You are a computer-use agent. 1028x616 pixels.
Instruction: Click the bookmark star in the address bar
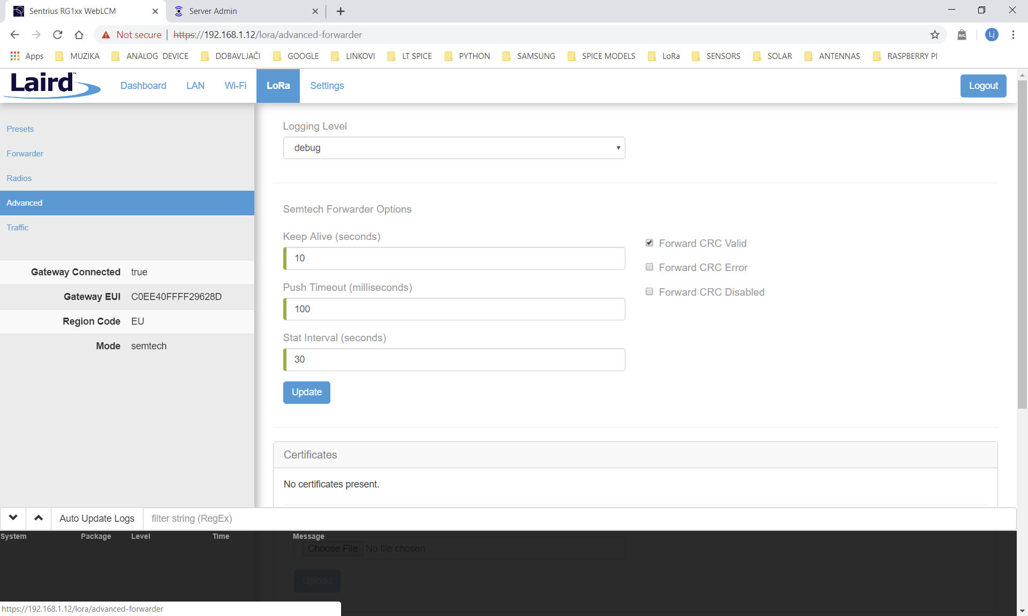pos(935,34)
